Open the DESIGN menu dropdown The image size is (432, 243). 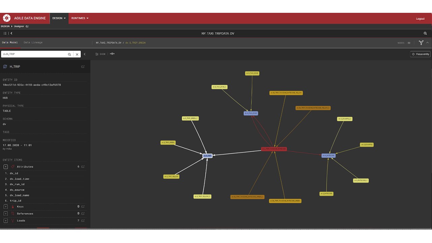[59, 18]
